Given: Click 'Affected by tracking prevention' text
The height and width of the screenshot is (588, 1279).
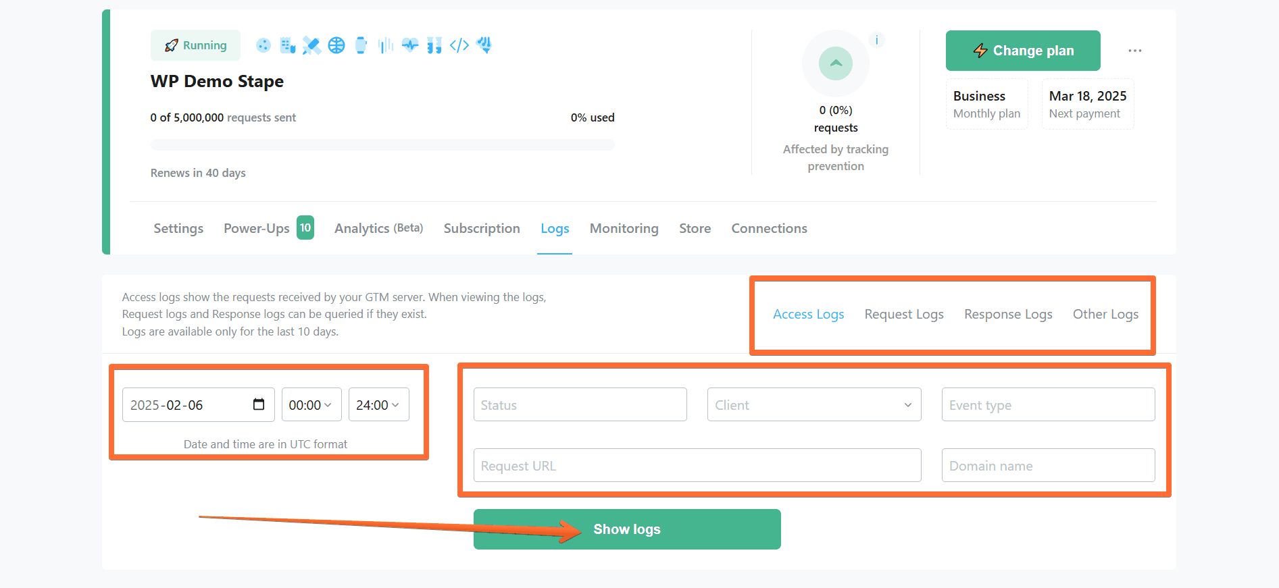Looking at the screenshot, I should point(836,157).
